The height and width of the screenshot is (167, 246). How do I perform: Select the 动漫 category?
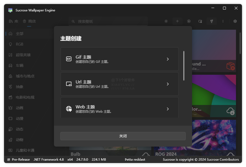coord(30,118)
